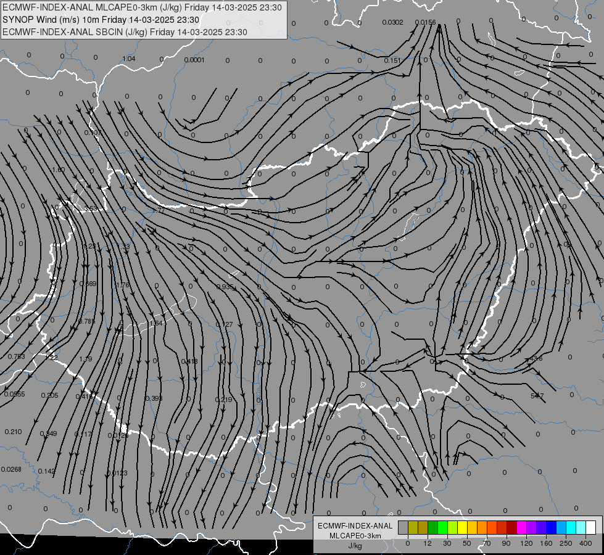Click the legend tick value '250'
Viewport: 604px width, 555px height.
(566, 543)
